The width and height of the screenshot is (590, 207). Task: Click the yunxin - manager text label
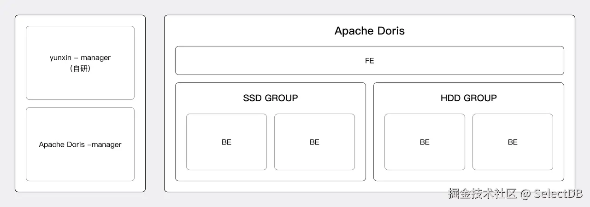[80, 57]
